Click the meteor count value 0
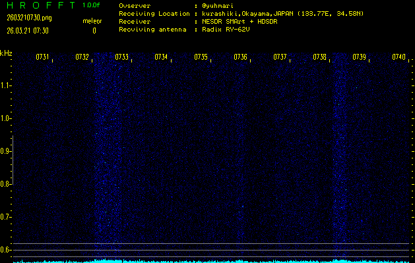The height and width of the screenshot is (263, 415). click(x=94, y=31)
